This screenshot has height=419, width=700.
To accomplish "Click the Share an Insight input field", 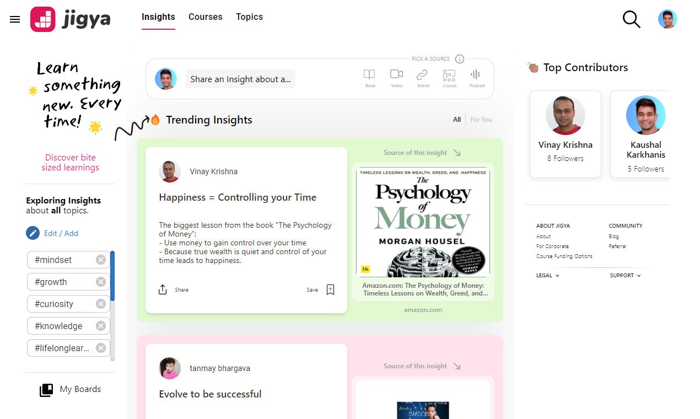I will (x=240, y=79).
